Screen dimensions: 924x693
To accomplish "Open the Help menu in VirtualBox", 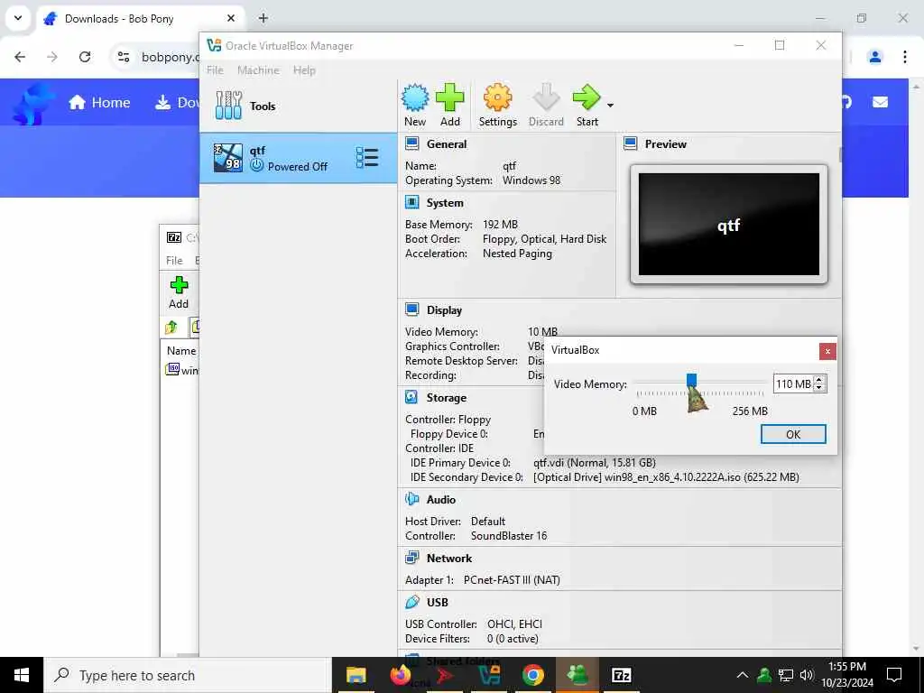I will pos(304,70).
